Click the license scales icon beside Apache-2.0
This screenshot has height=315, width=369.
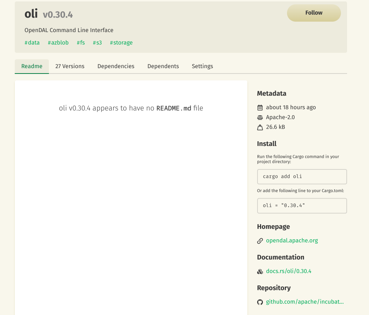260,117
